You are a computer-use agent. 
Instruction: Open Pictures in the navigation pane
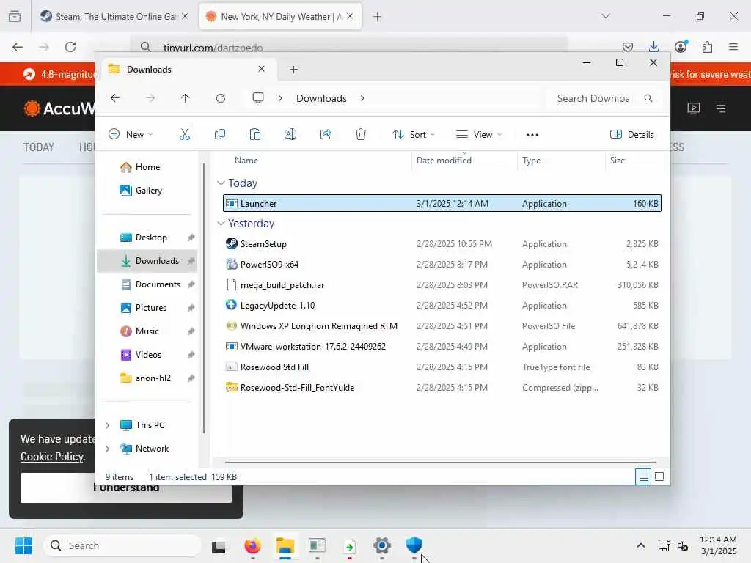(147, 308)
